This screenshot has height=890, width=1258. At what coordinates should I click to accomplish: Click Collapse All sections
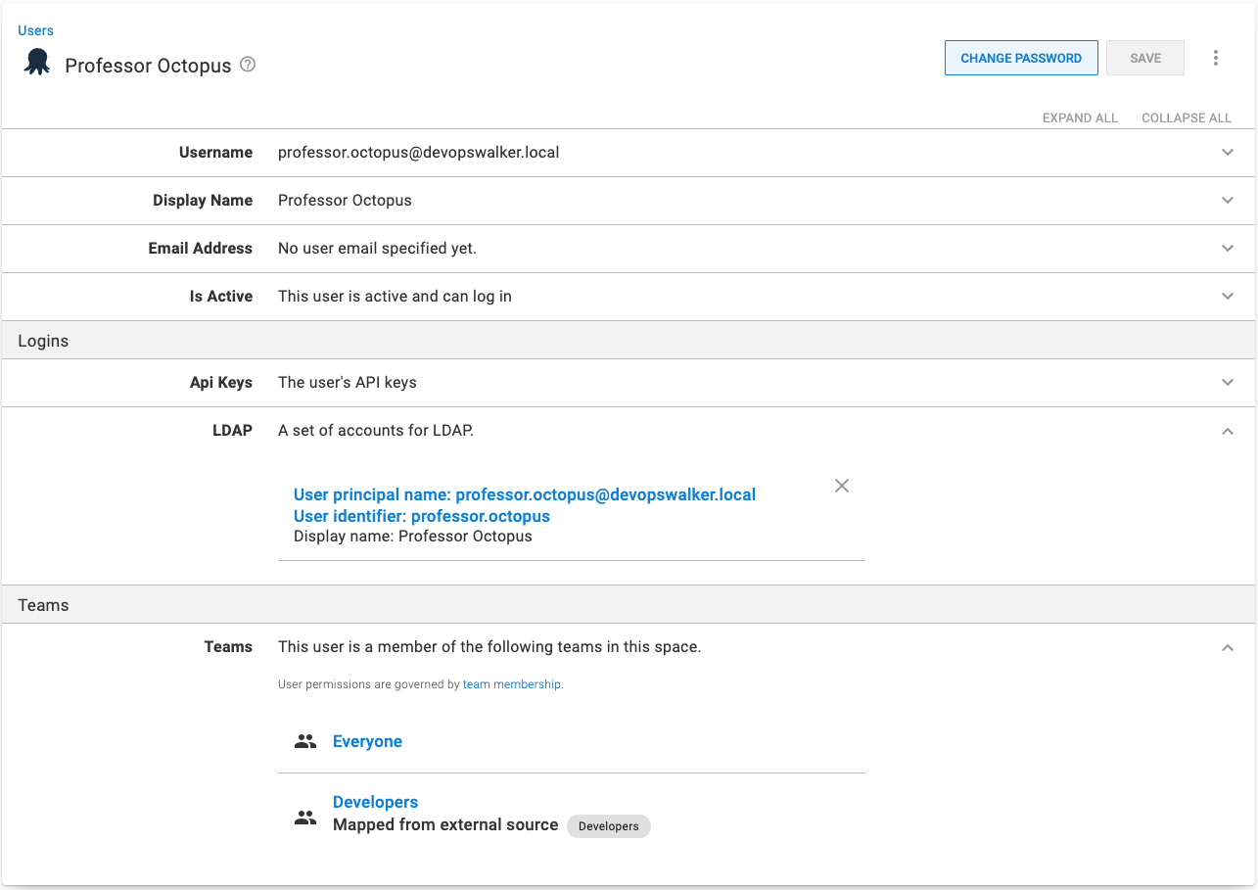point(1186,117)
